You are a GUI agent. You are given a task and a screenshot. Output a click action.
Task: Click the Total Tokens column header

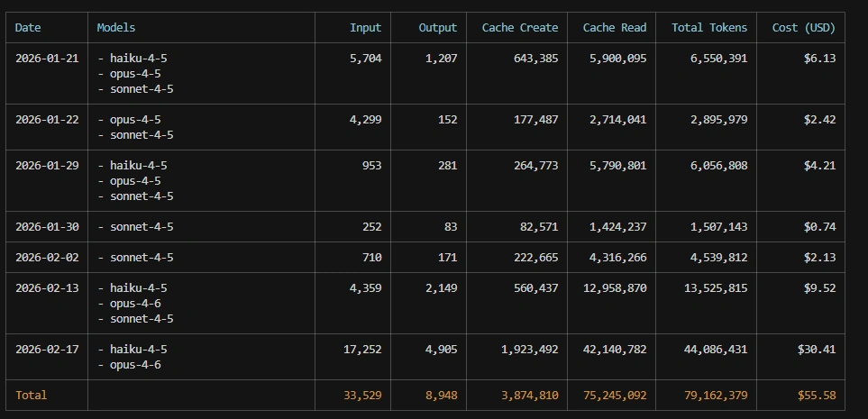point(708,28)
